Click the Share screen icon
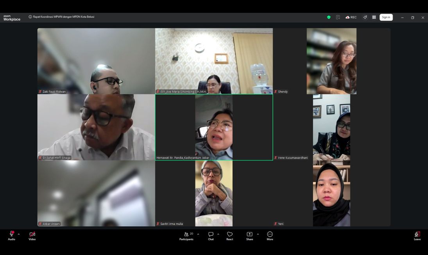Screen dimensions: 428x255 pos(249,236)
